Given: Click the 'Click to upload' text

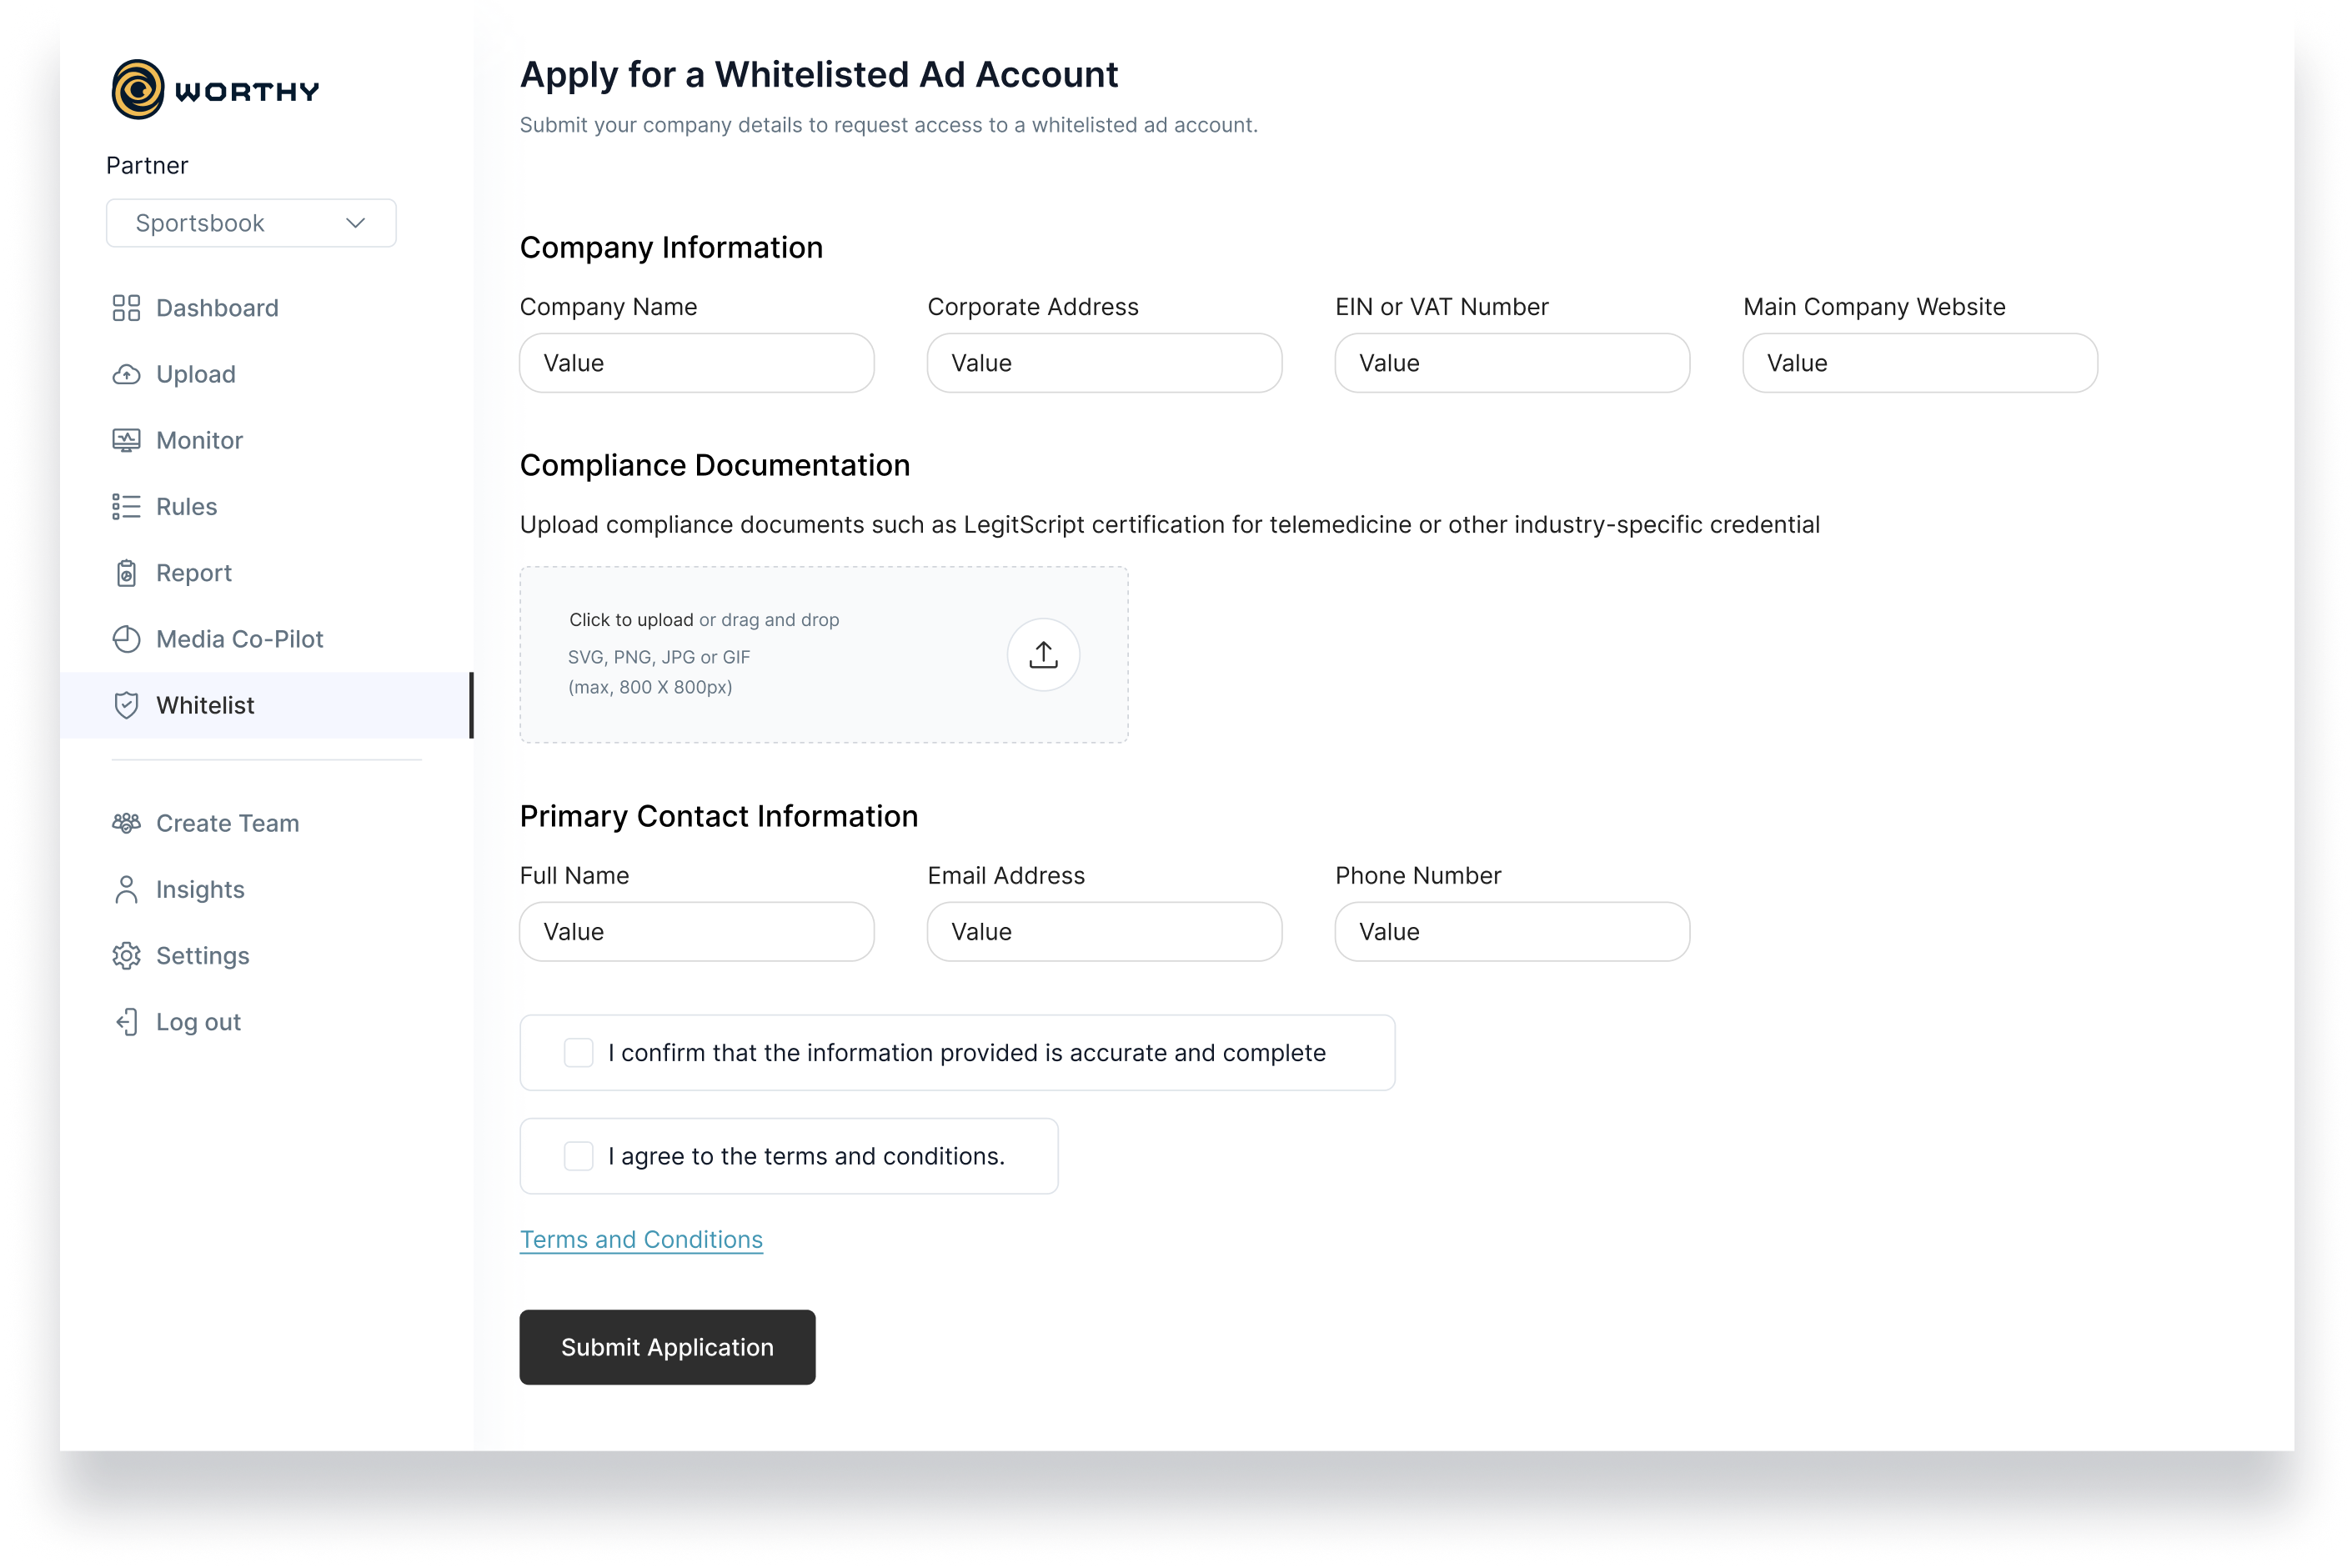Looking at the screenshot, I should point(631,620).
